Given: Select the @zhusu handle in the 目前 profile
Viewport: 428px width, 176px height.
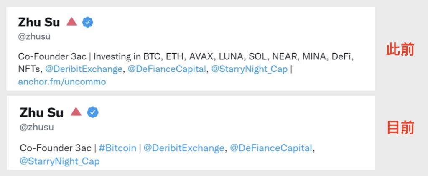Looking at the screenshot, I should pyautogui.click(x=37, y=127).
